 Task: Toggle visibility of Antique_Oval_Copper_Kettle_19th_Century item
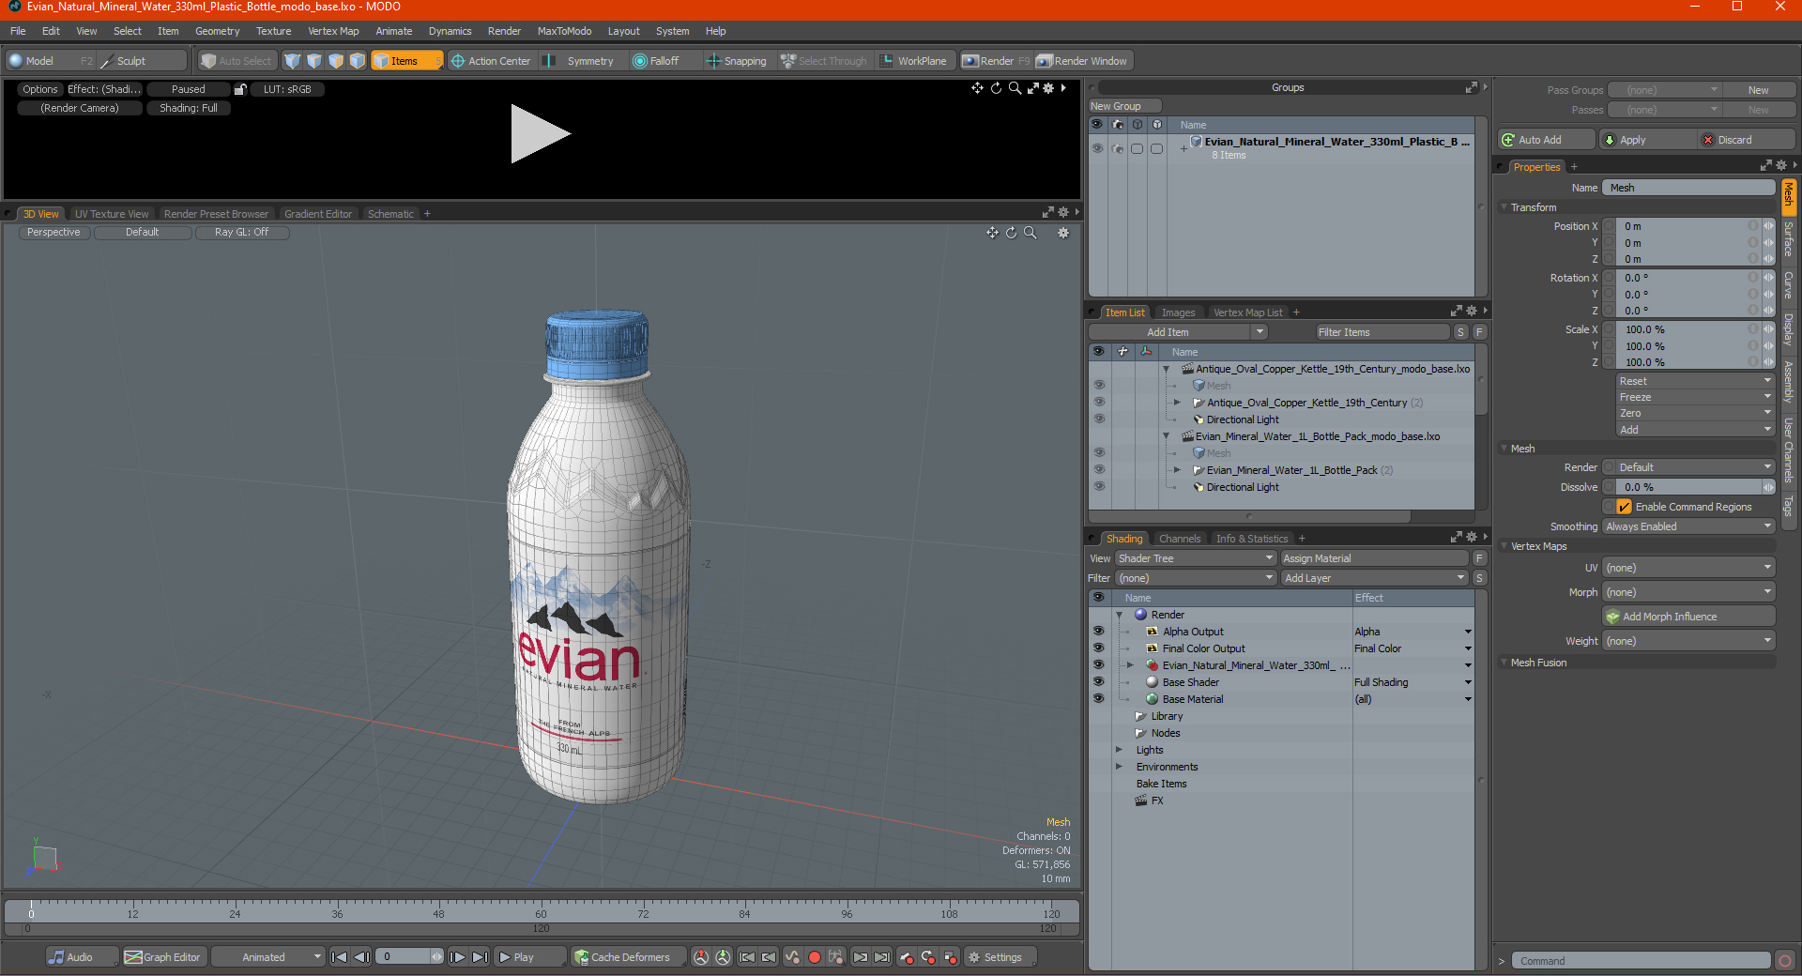[1099, 403]
